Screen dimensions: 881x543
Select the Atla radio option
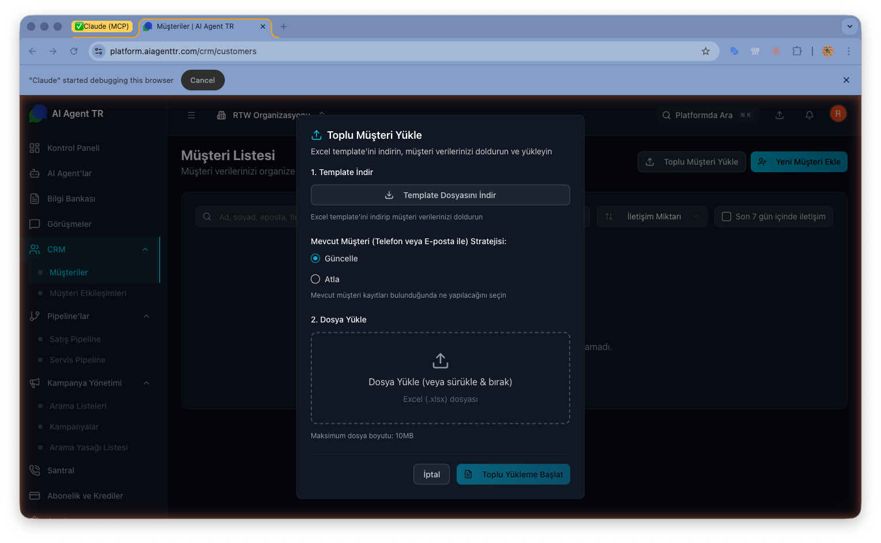tap(315, 279)
